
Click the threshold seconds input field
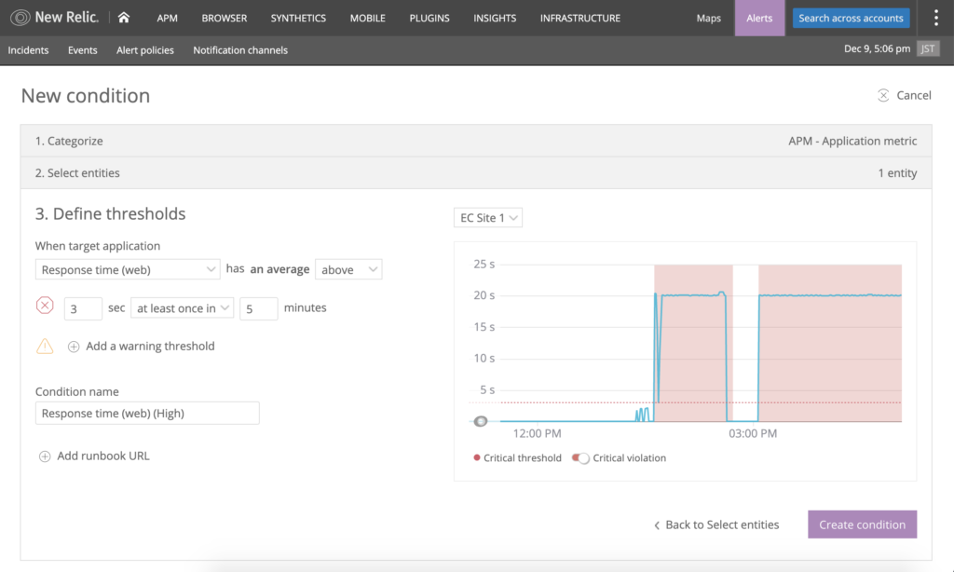click(83, 308)
